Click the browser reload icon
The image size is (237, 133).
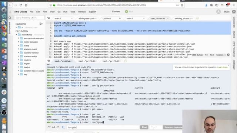tap(21, 5)
